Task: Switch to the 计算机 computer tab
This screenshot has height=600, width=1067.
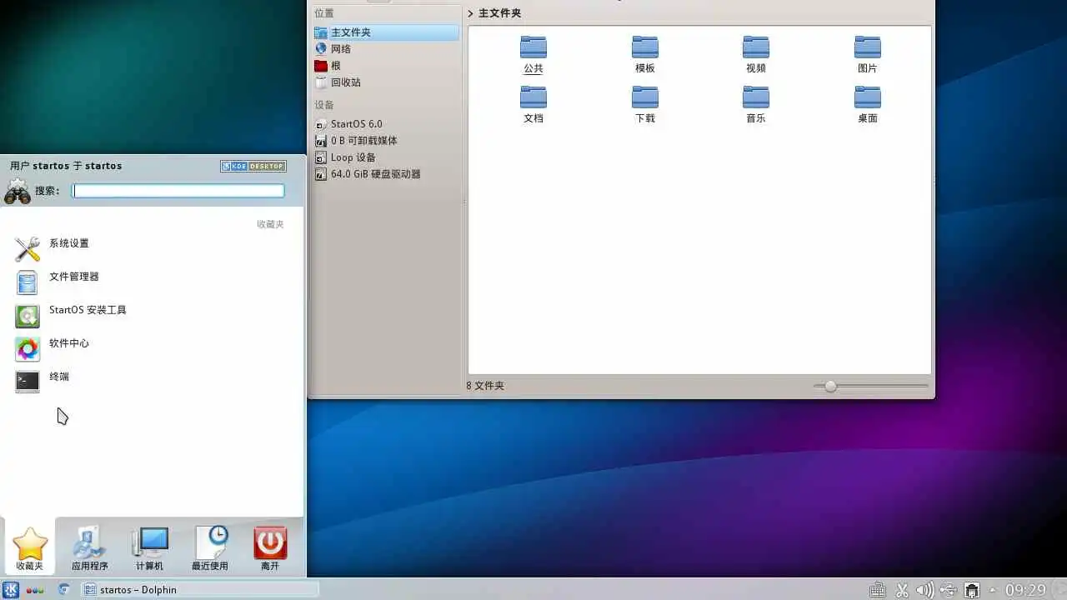Action: [150, 548]
